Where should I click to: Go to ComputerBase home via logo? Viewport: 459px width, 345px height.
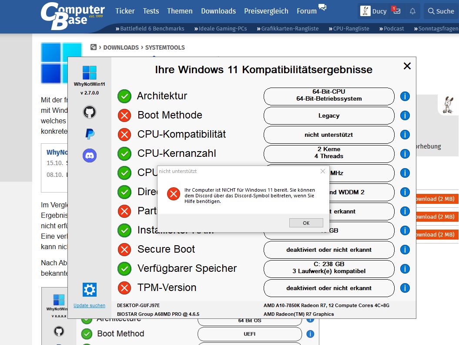point(72,16)
